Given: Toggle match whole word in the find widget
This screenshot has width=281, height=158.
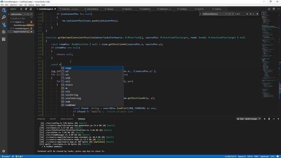Looking at the screenshot, I should pos(230,14).
